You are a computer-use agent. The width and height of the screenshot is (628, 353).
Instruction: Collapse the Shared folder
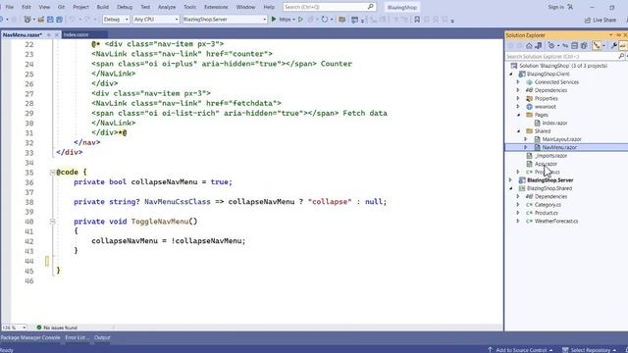[518, 131]
